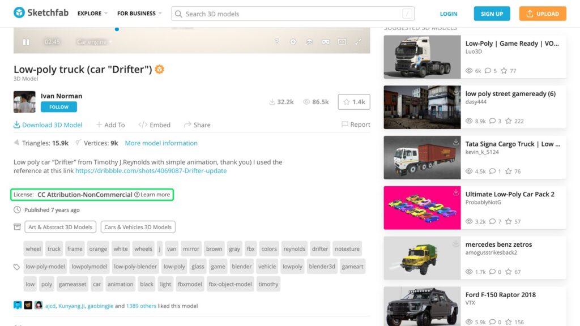Select the truck tag
Viewport: 580px width, 326px height.
pyautogui.click(x=54, y=249)
